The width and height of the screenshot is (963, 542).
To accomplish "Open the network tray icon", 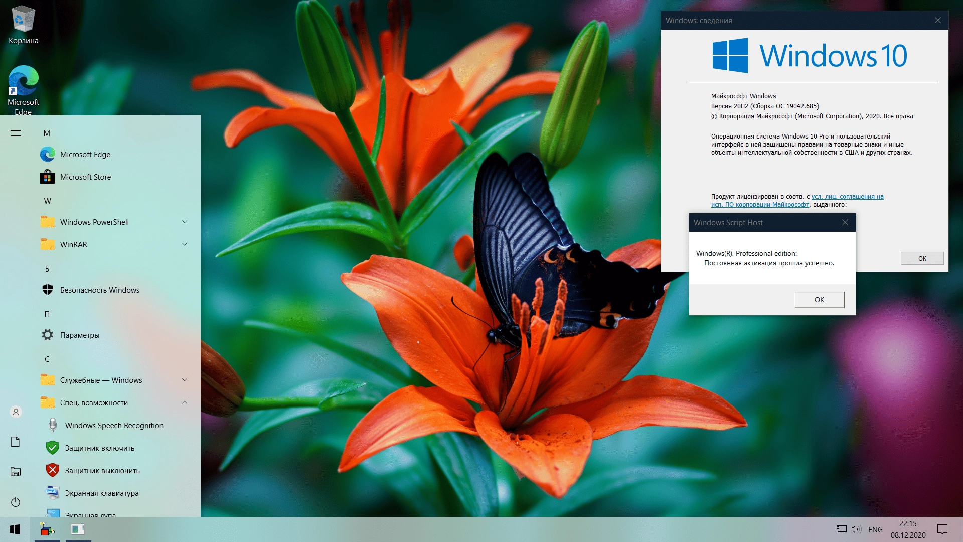I will (841, 529).
